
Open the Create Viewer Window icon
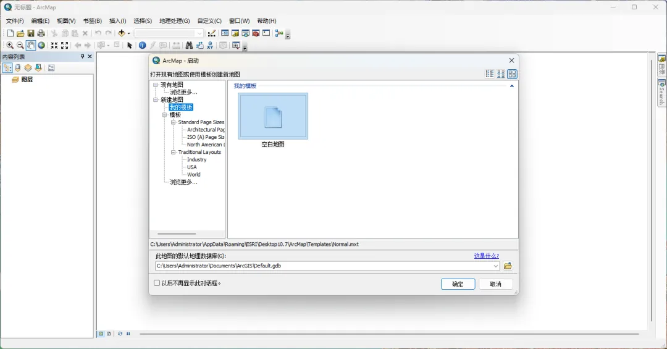point(236,45)
